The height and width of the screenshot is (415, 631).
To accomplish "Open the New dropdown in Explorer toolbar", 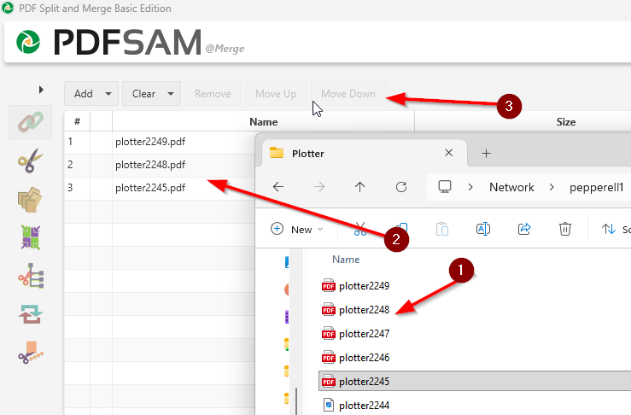I will (x=297, y=229).
